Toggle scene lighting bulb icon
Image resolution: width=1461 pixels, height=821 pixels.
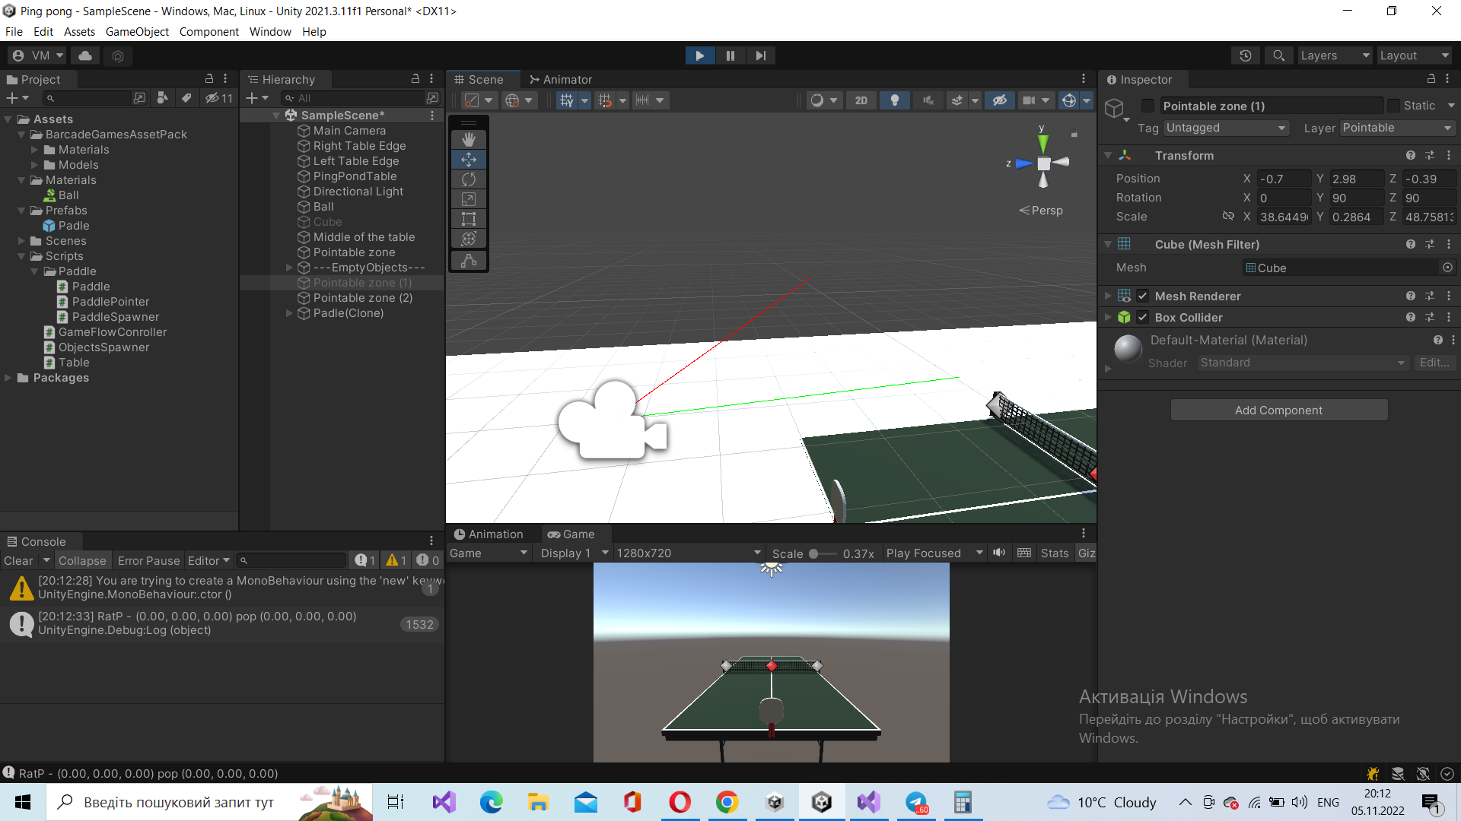coord(895,100)
